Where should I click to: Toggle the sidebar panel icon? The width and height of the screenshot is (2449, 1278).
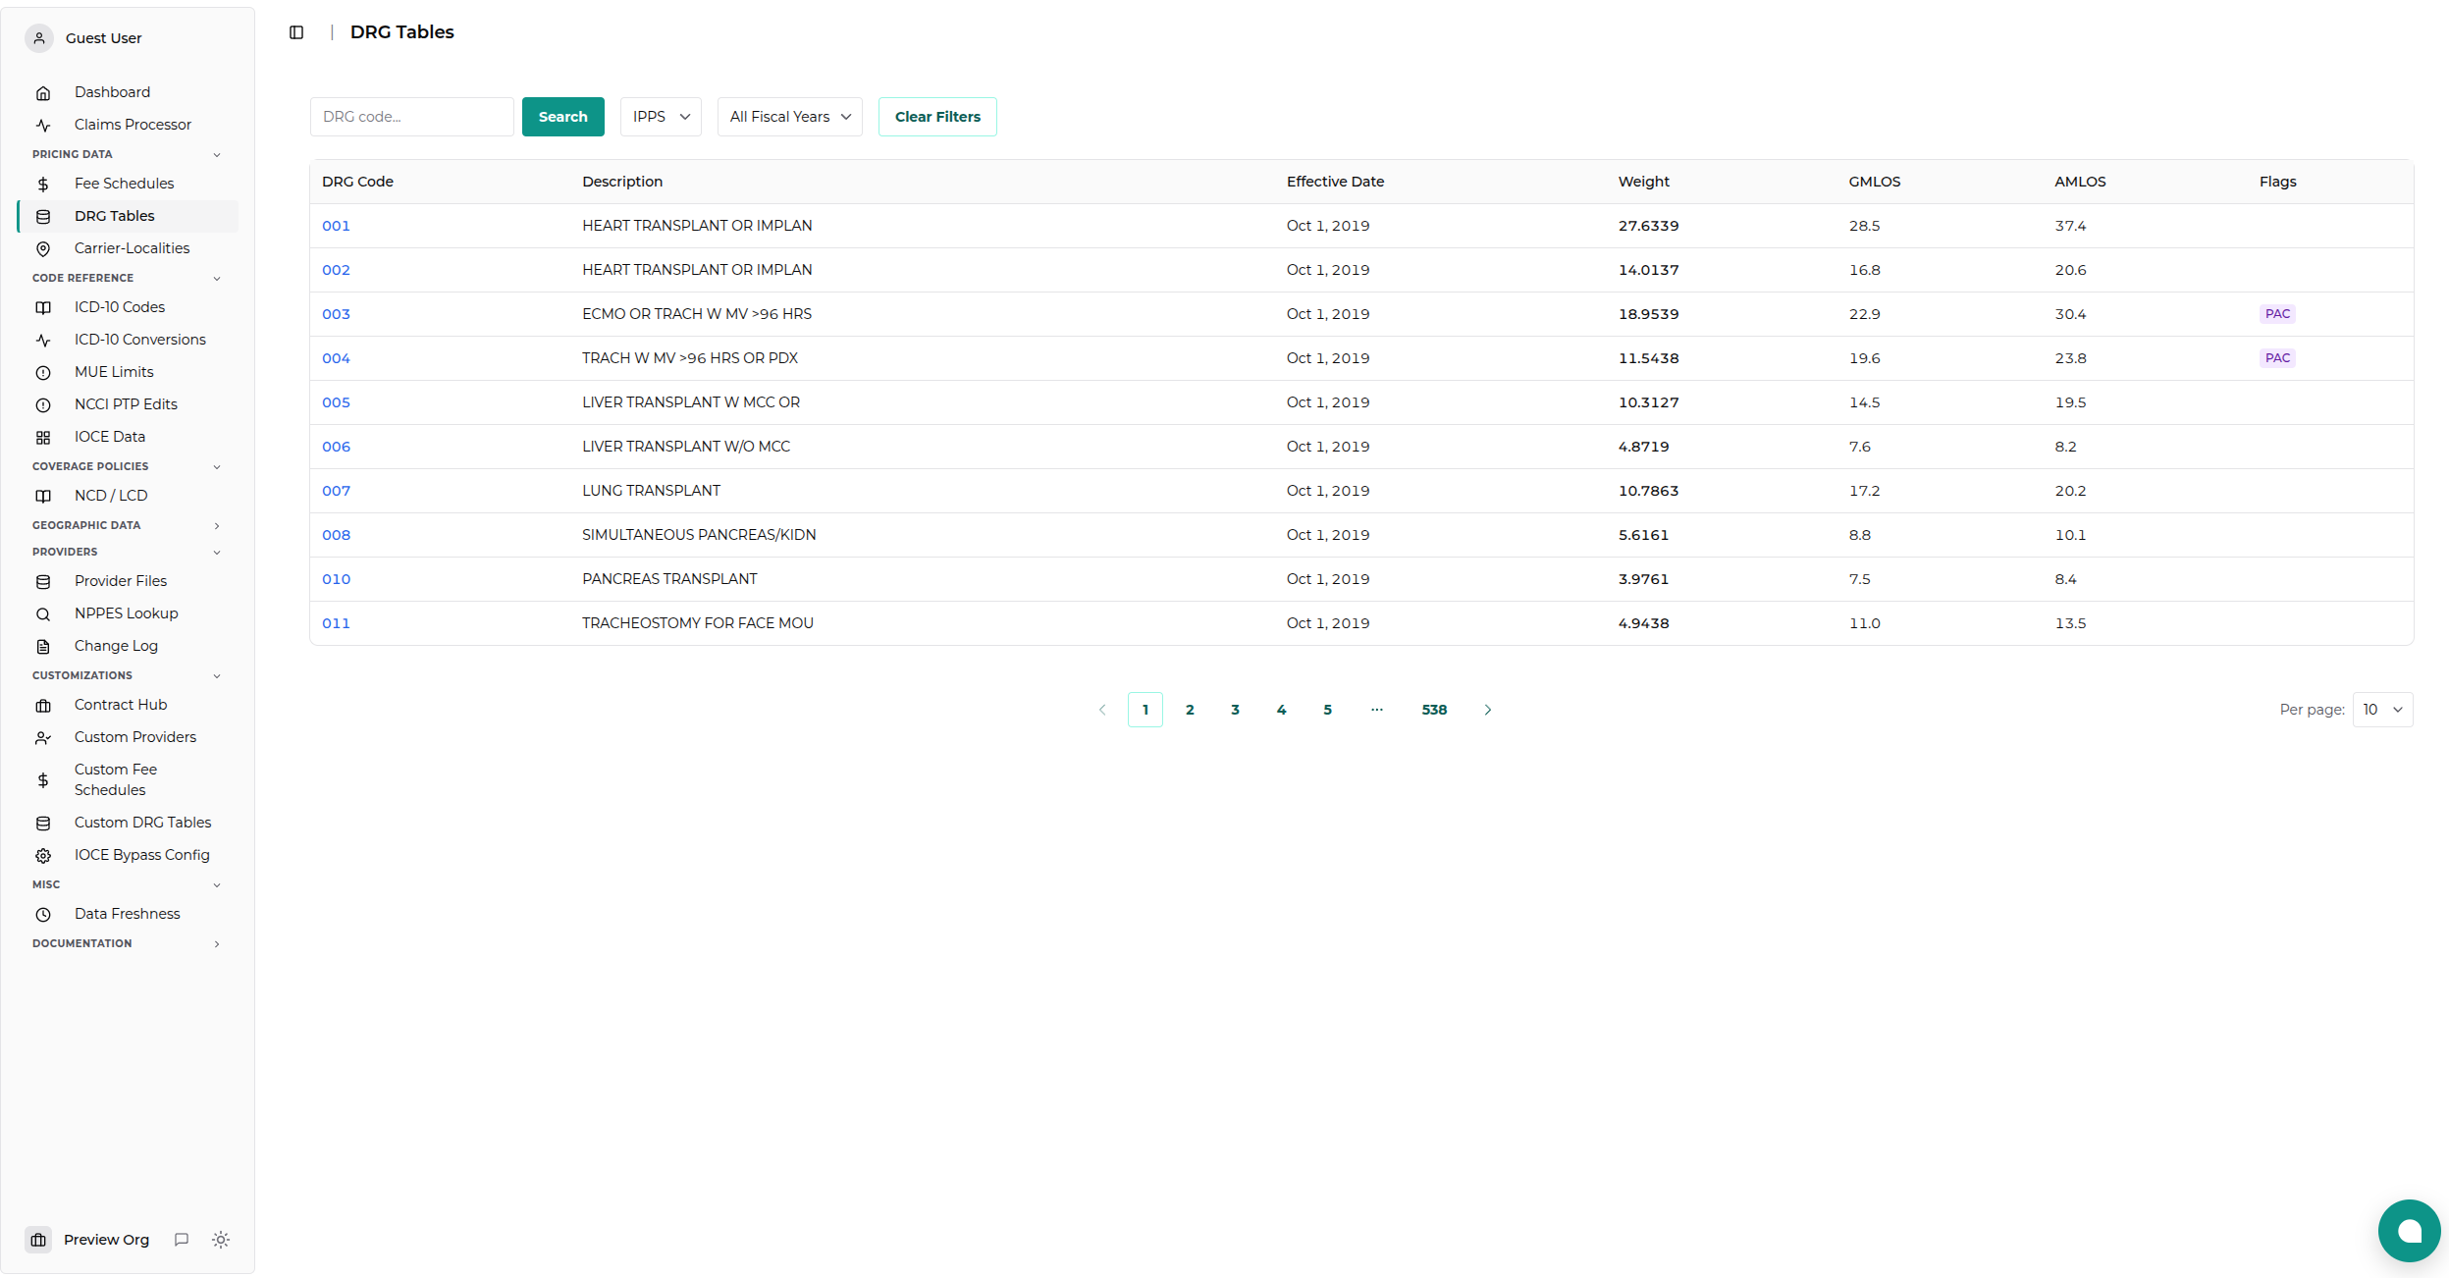point(296,32)
